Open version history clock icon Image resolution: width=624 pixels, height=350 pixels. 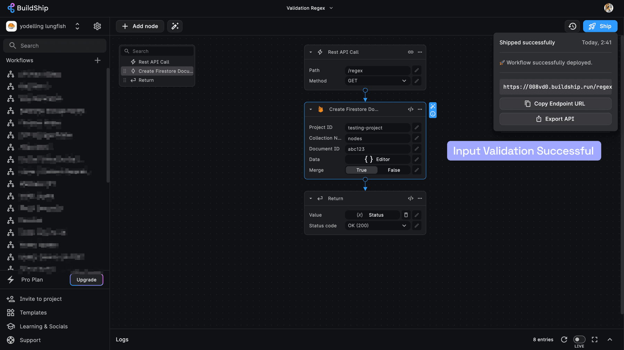(572, 26)
